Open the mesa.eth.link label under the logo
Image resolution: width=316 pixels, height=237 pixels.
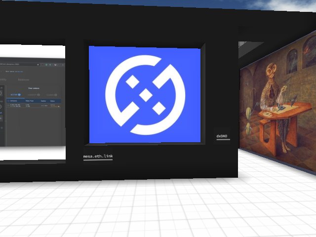point(98,157)
